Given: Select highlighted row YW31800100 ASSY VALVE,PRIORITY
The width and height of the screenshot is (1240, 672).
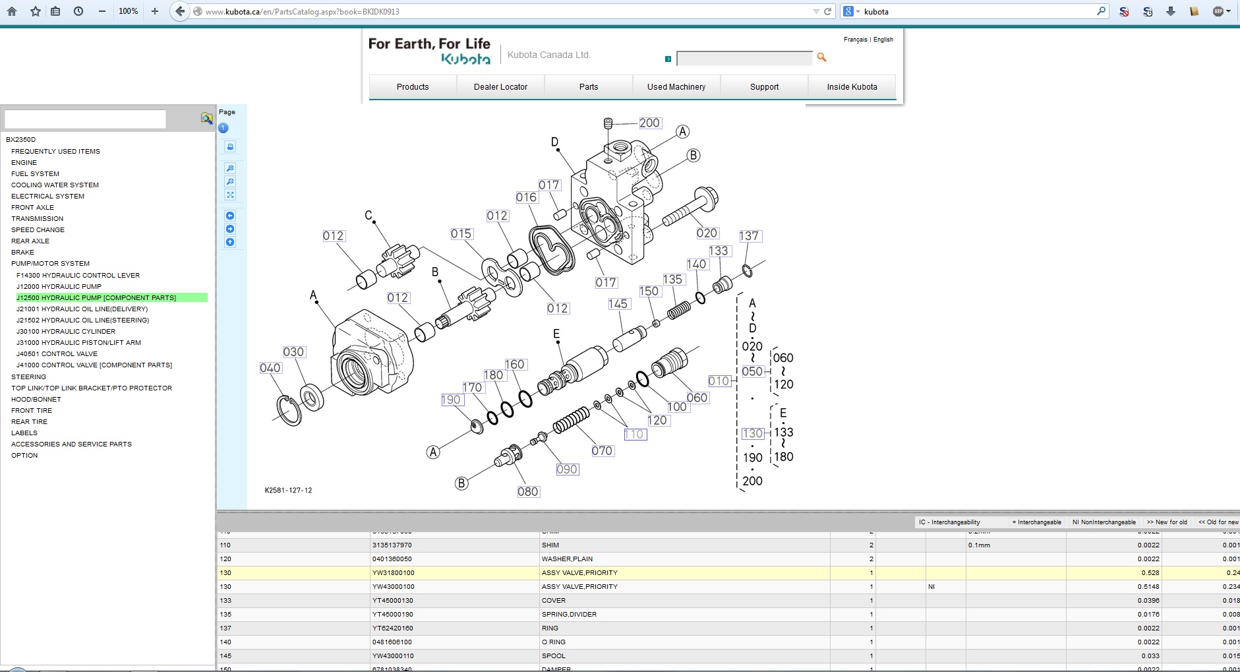Looking at the screenshot, I should point(728,573).
